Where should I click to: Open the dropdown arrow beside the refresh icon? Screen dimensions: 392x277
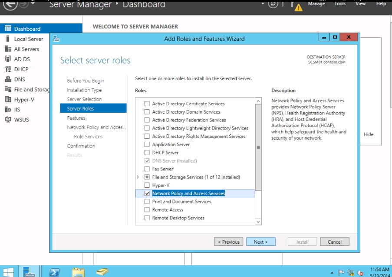[263, 3]
